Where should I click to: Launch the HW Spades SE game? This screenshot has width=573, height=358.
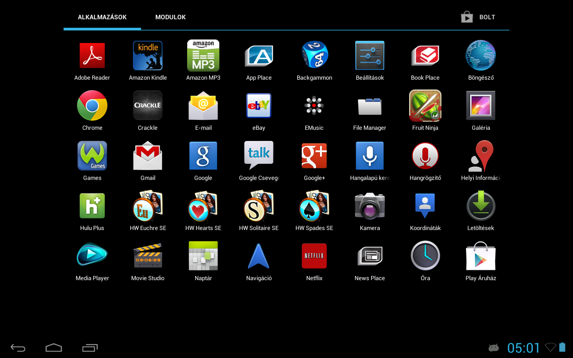[314, 206]
